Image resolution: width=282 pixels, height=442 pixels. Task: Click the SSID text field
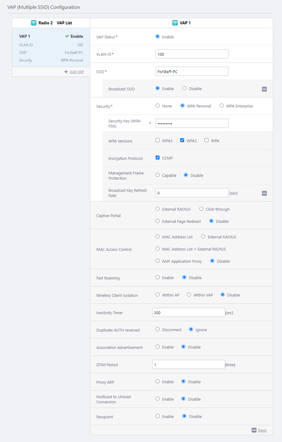tap(192, 72)
